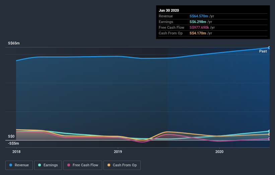Image resolution: width=275 pixels, height=175 pixels.
Task: Click the S$0 y-axis label
Action: tap(11, 136)
